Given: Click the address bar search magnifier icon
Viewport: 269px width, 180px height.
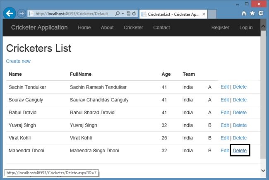Looking at the screenshot, I should coord(118,13).
